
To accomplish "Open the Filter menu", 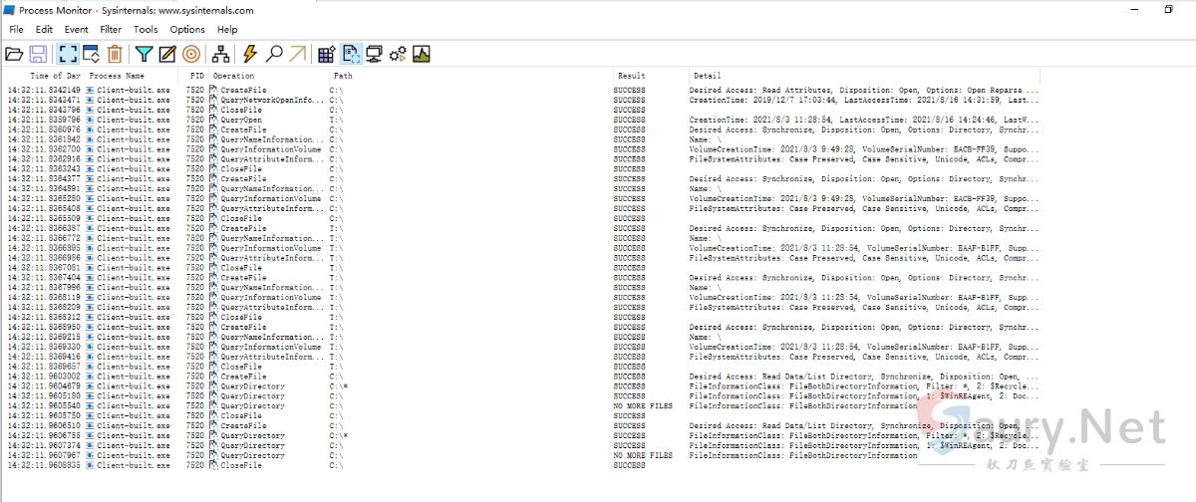I will coord(111,30).
